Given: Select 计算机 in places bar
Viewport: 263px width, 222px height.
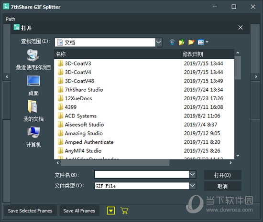Looking at the screenshot, I should click(x=33, y=137).
